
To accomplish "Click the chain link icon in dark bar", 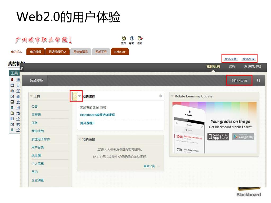I will tap(22, 68).
